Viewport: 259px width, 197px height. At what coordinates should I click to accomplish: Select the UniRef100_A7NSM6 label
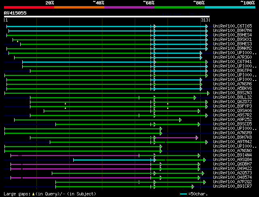[232, 84]
